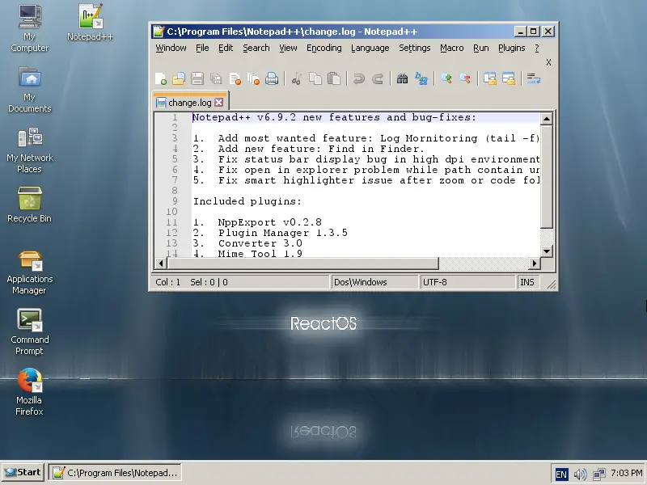Click the volume speaker tray icon
The image size is (647, 485).
pos(580,474)
